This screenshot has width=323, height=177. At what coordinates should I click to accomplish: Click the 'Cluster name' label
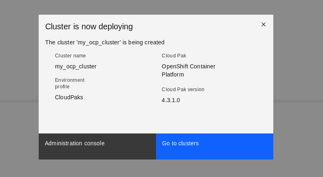[70, 56]
